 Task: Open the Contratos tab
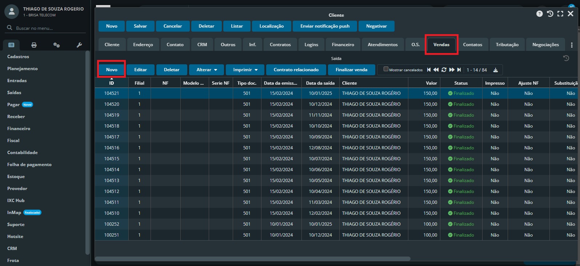280,45
